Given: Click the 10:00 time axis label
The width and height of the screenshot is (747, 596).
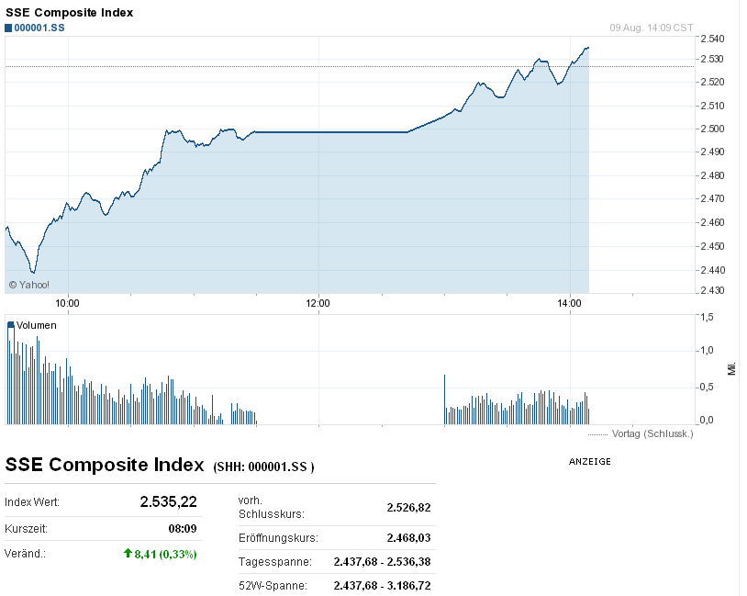Looking at the screenshot, I should [67, 303].
